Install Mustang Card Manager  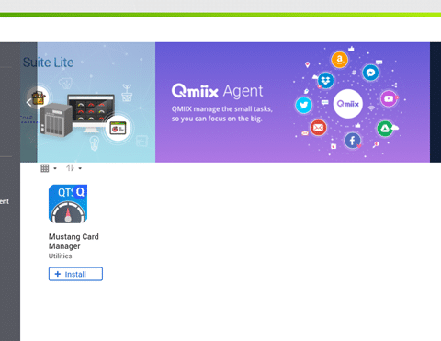(x=75, y=274)
